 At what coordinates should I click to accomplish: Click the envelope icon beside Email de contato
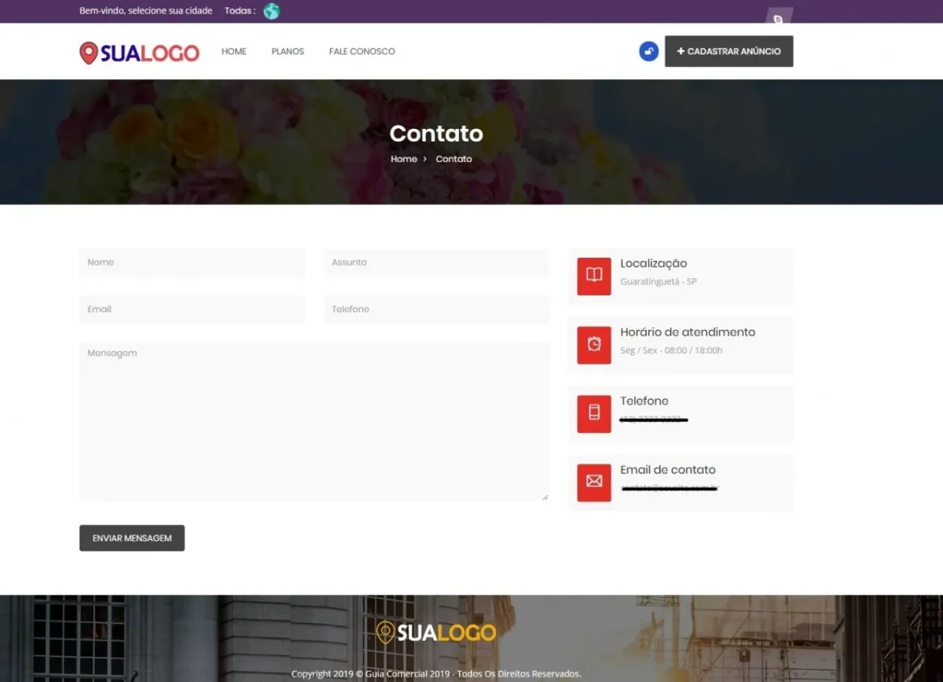593,482
